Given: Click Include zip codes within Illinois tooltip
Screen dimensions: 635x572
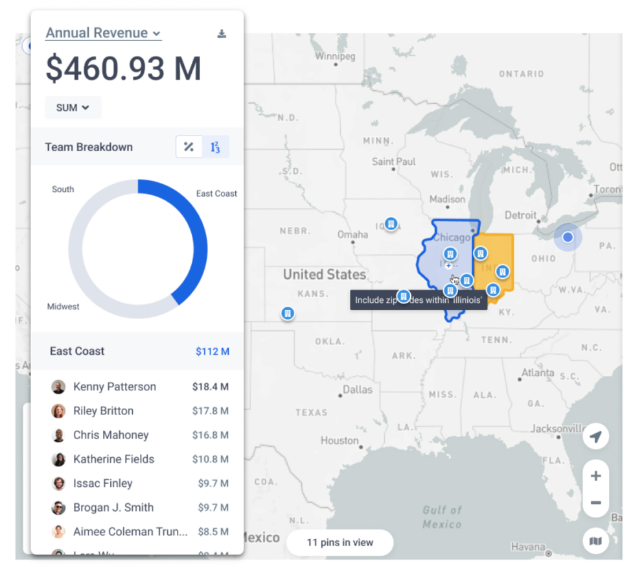Looking at the screenshot, I should [x=418, y=300].
